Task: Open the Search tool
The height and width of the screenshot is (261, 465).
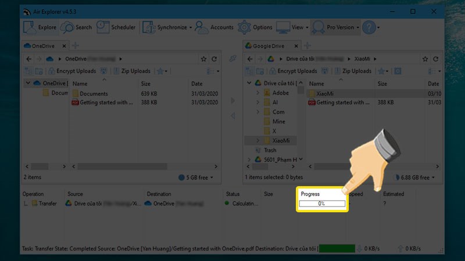Action: pyautogui.click(x=77, y=27)
